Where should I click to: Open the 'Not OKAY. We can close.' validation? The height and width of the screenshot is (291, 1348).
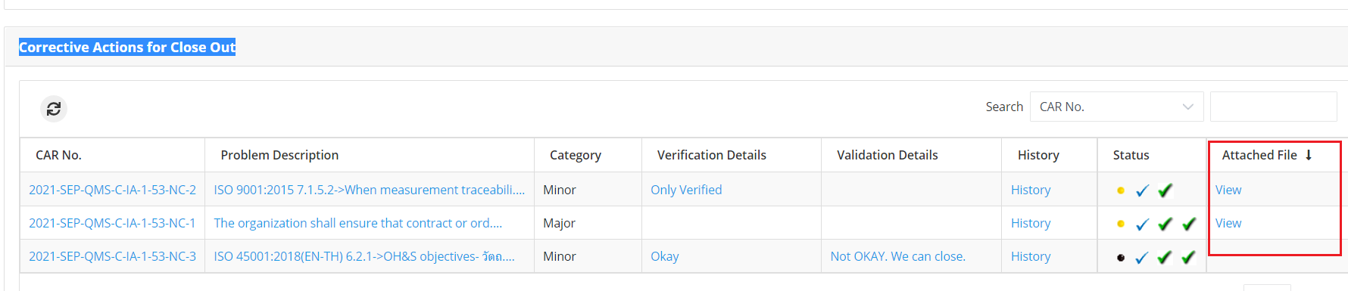pyautogui.click(x=898, y=256)
